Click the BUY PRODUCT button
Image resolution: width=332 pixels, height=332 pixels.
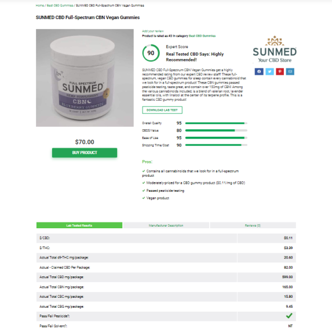point(85,152)
